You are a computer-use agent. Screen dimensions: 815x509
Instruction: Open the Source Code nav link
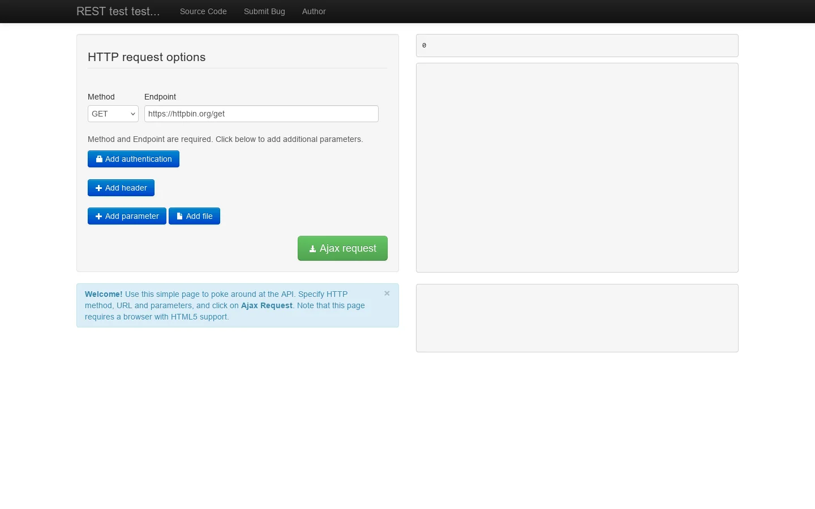(203, 11)
